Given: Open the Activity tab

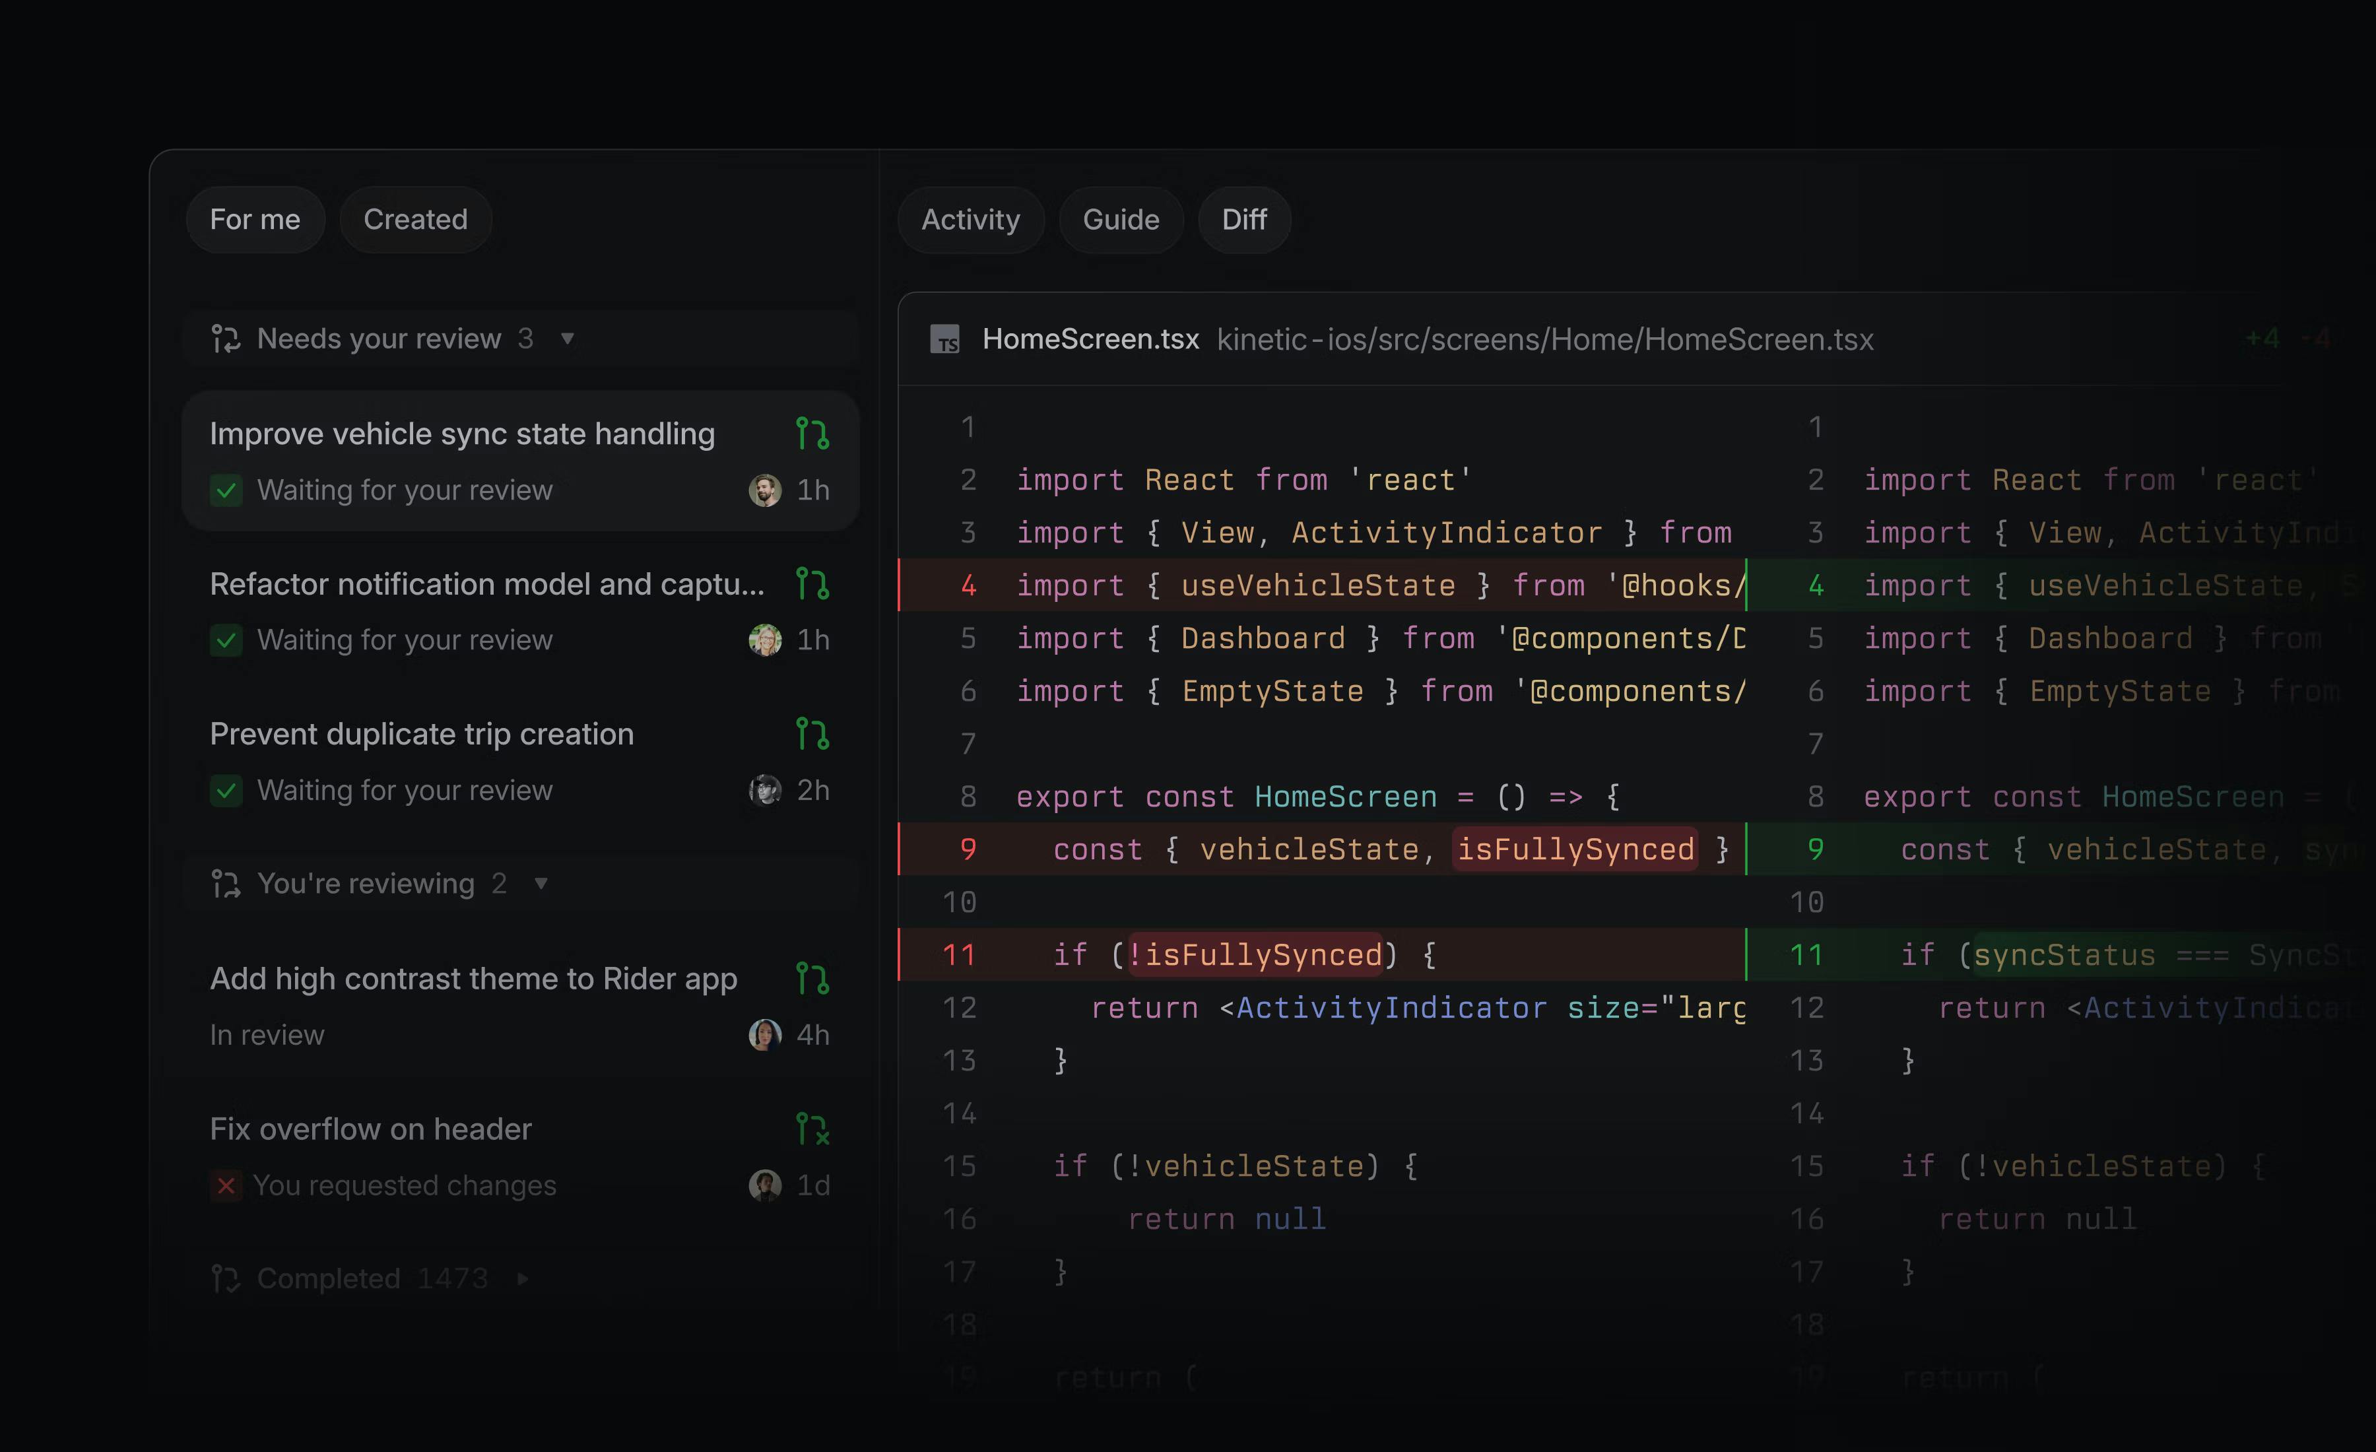Looking at the screenshot, I should (970, 220).
